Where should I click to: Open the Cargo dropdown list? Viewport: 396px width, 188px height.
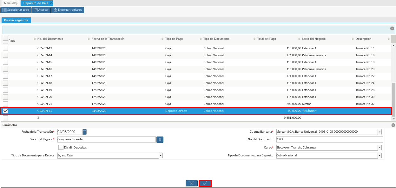[379, 148]
